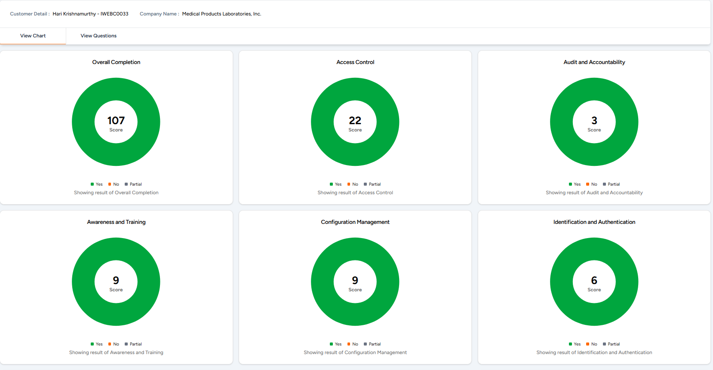
Task: Click the Overall Completion card title
Action: point(116,62)
